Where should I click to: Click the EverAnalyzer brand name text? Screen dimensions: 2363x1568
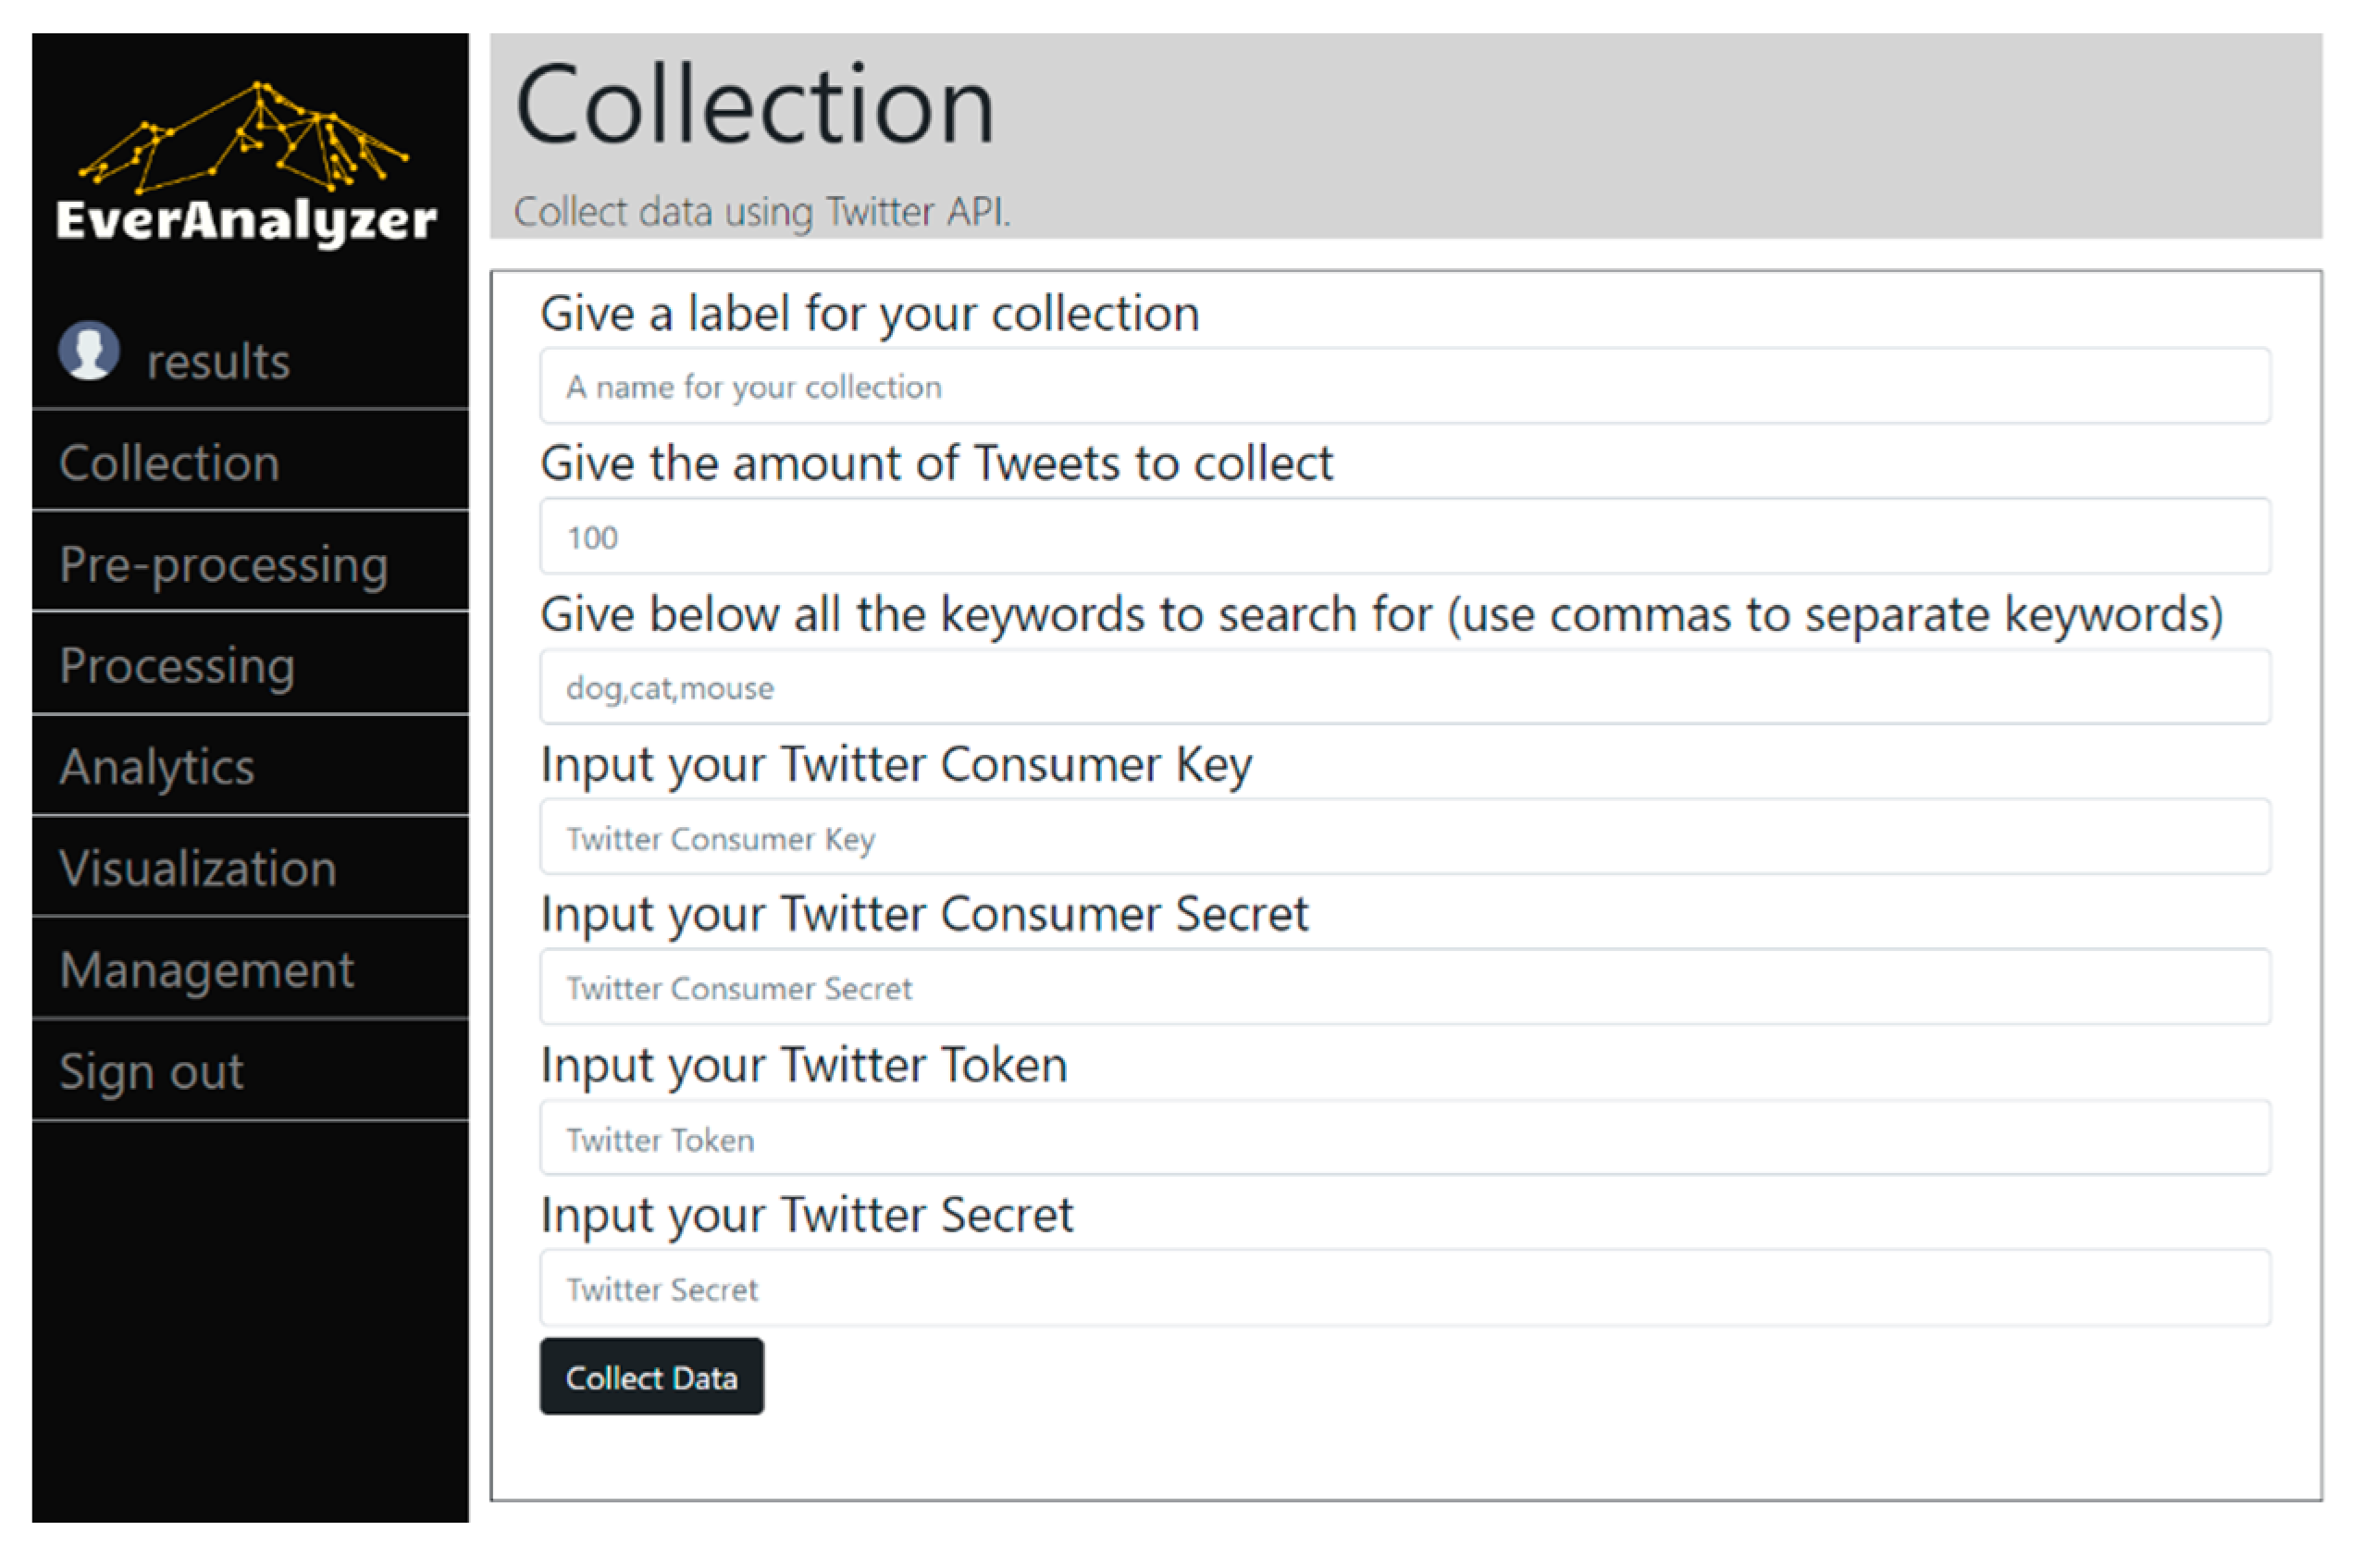tap(246, 220)
